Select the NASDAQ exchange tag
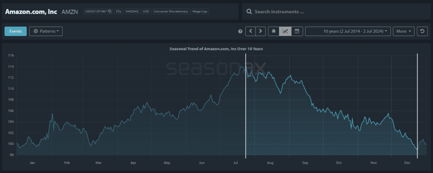Image resolution: width=433 pixels, height=173 pixels. tap(132, 11)
